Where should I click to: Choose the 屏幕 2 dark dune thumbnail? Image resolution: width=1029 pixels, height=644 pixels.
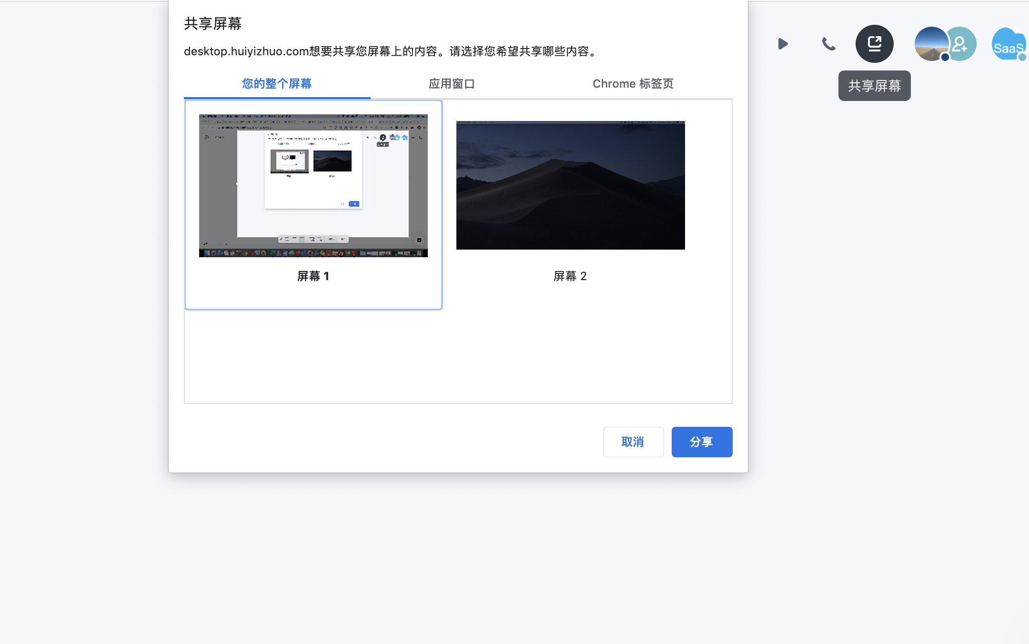[570, 185]
